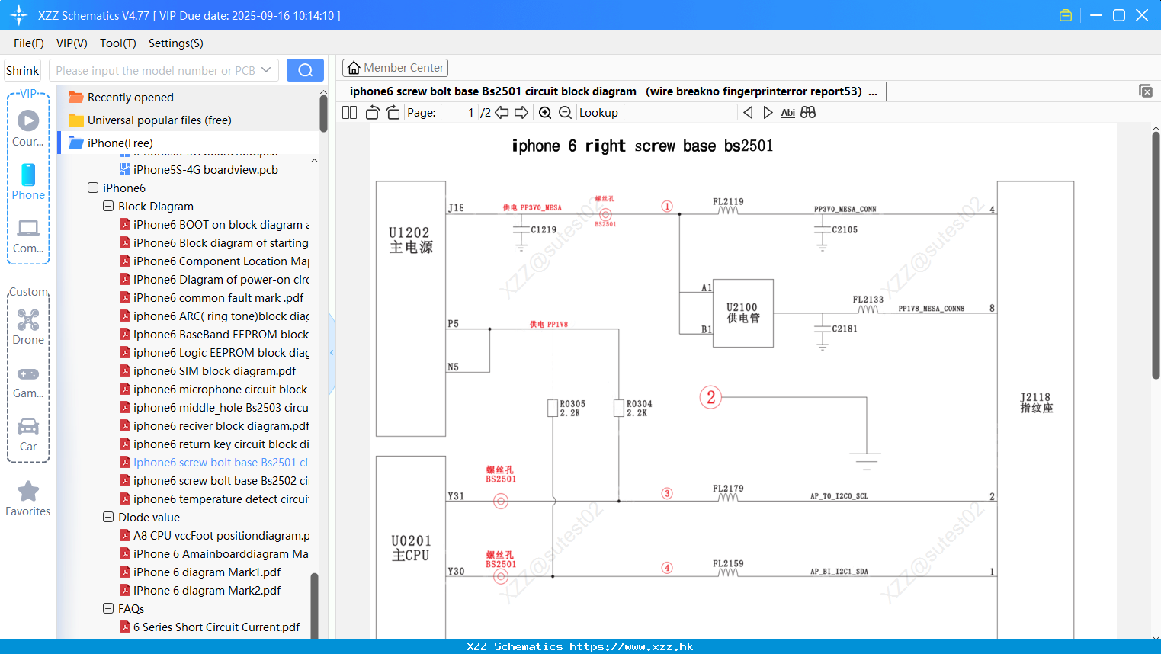
Task: Open iPhone6 common fault mark .pdf
Action: 211,297
